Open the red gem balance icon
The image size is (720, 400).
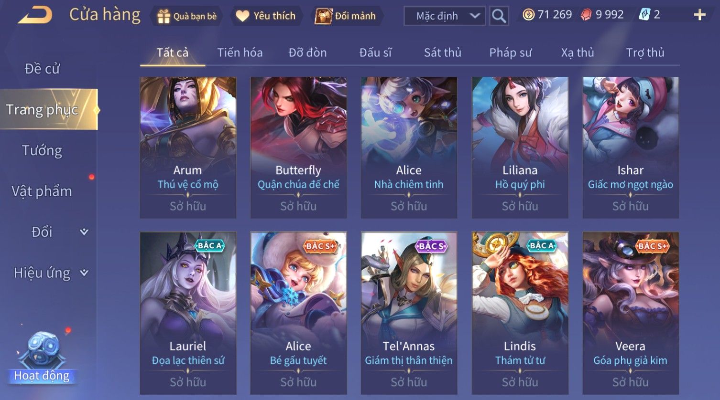(x=586, y=15)
